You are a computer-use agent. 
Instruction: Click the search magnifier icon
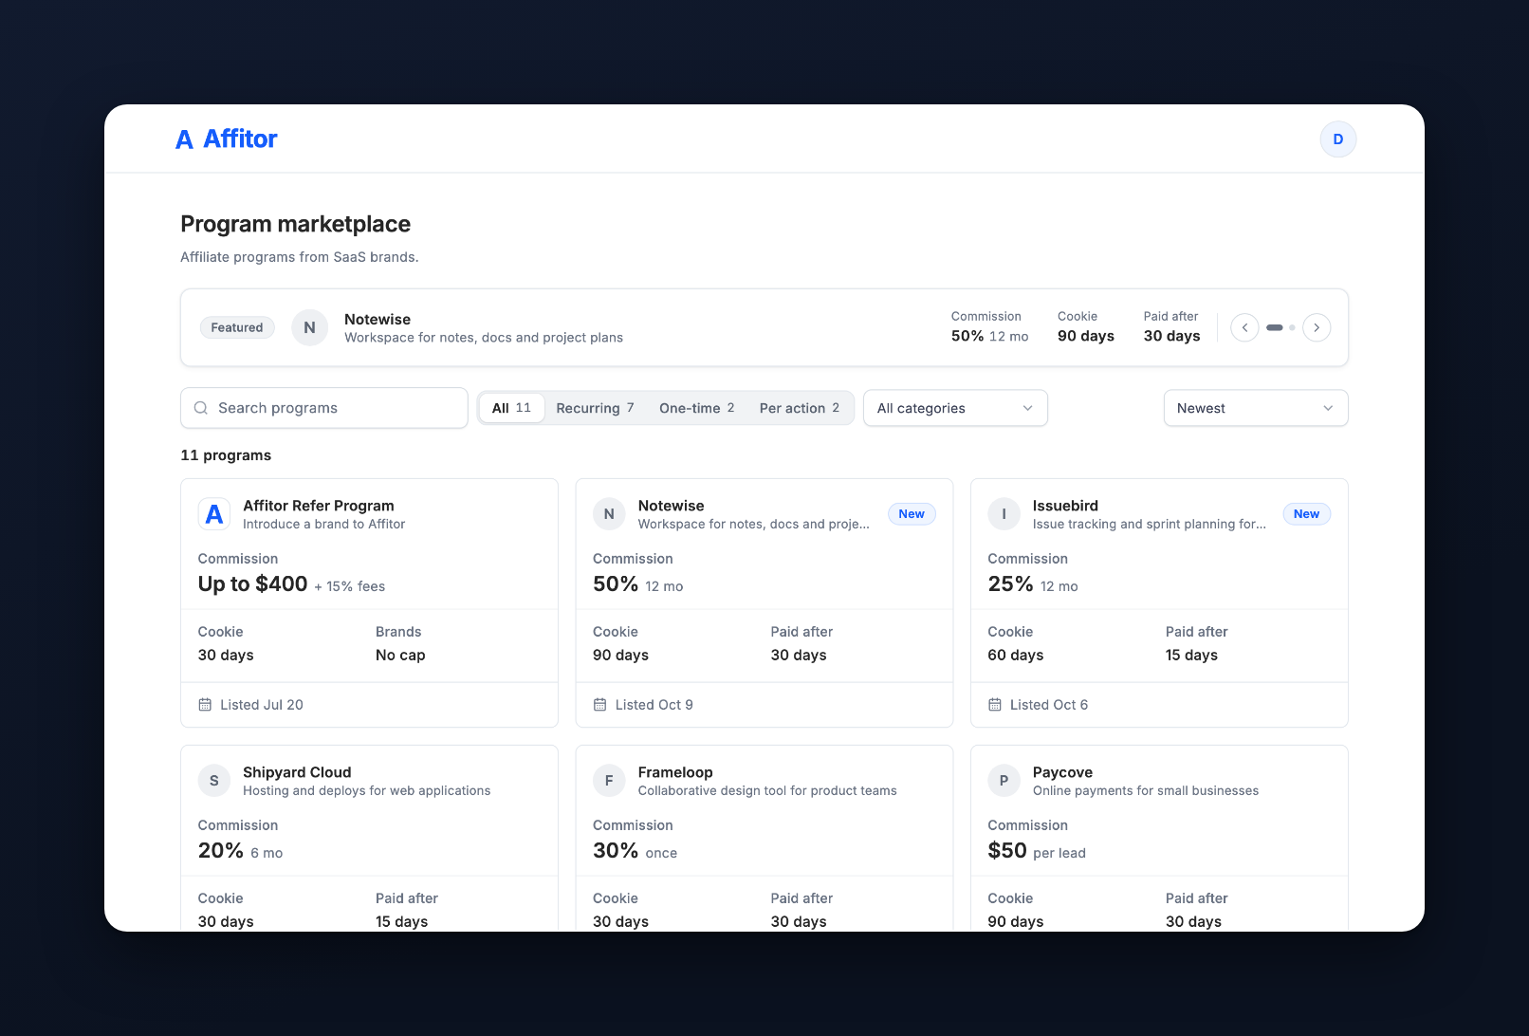click(x=201, y=408)
